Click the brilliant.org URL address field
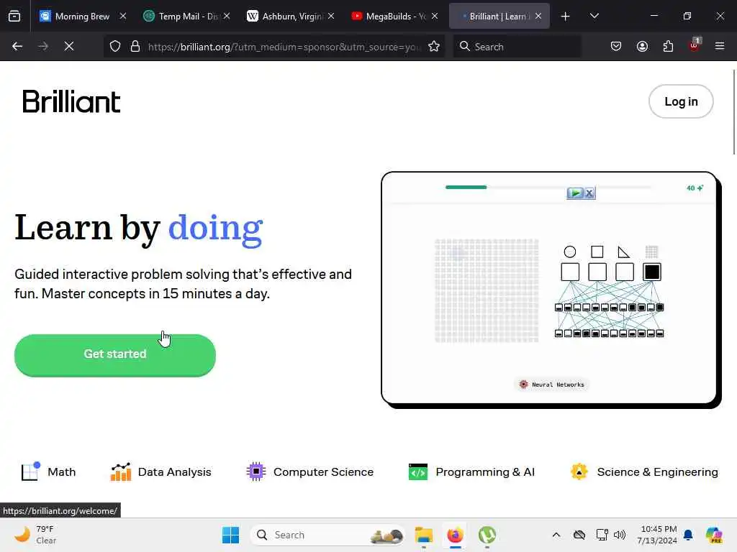The image size is (737, 552). pos(284,47)
